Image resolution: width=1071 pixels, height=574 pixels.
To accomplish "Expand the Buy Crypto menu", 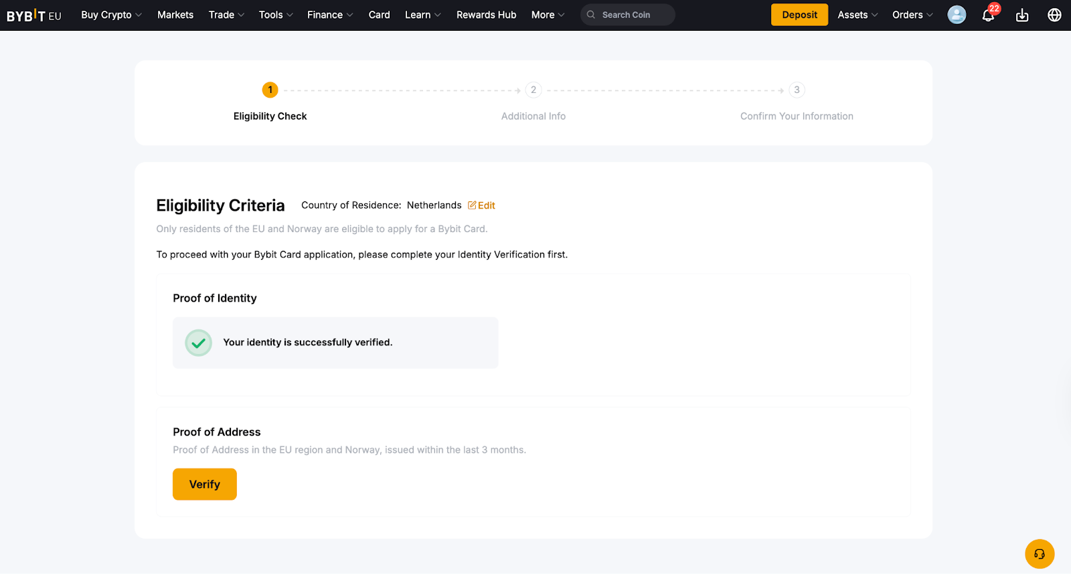I will [x=111, y=15].
